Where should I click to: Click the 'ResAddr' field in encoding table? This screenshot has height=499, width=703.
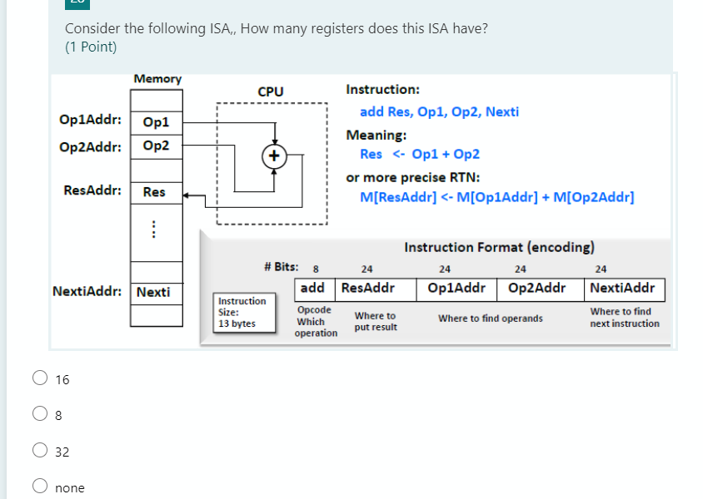[x=376, y=289]
